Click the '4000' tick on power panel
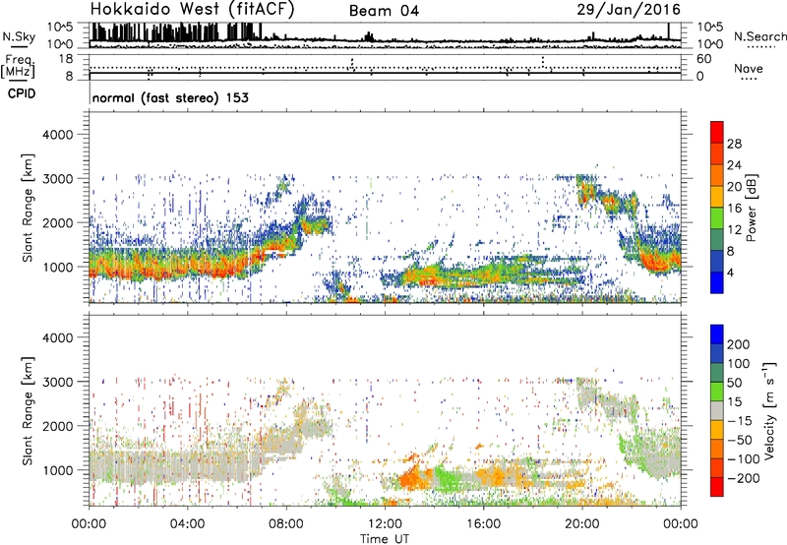Screen dimensions: 787x545 point(58,135)
